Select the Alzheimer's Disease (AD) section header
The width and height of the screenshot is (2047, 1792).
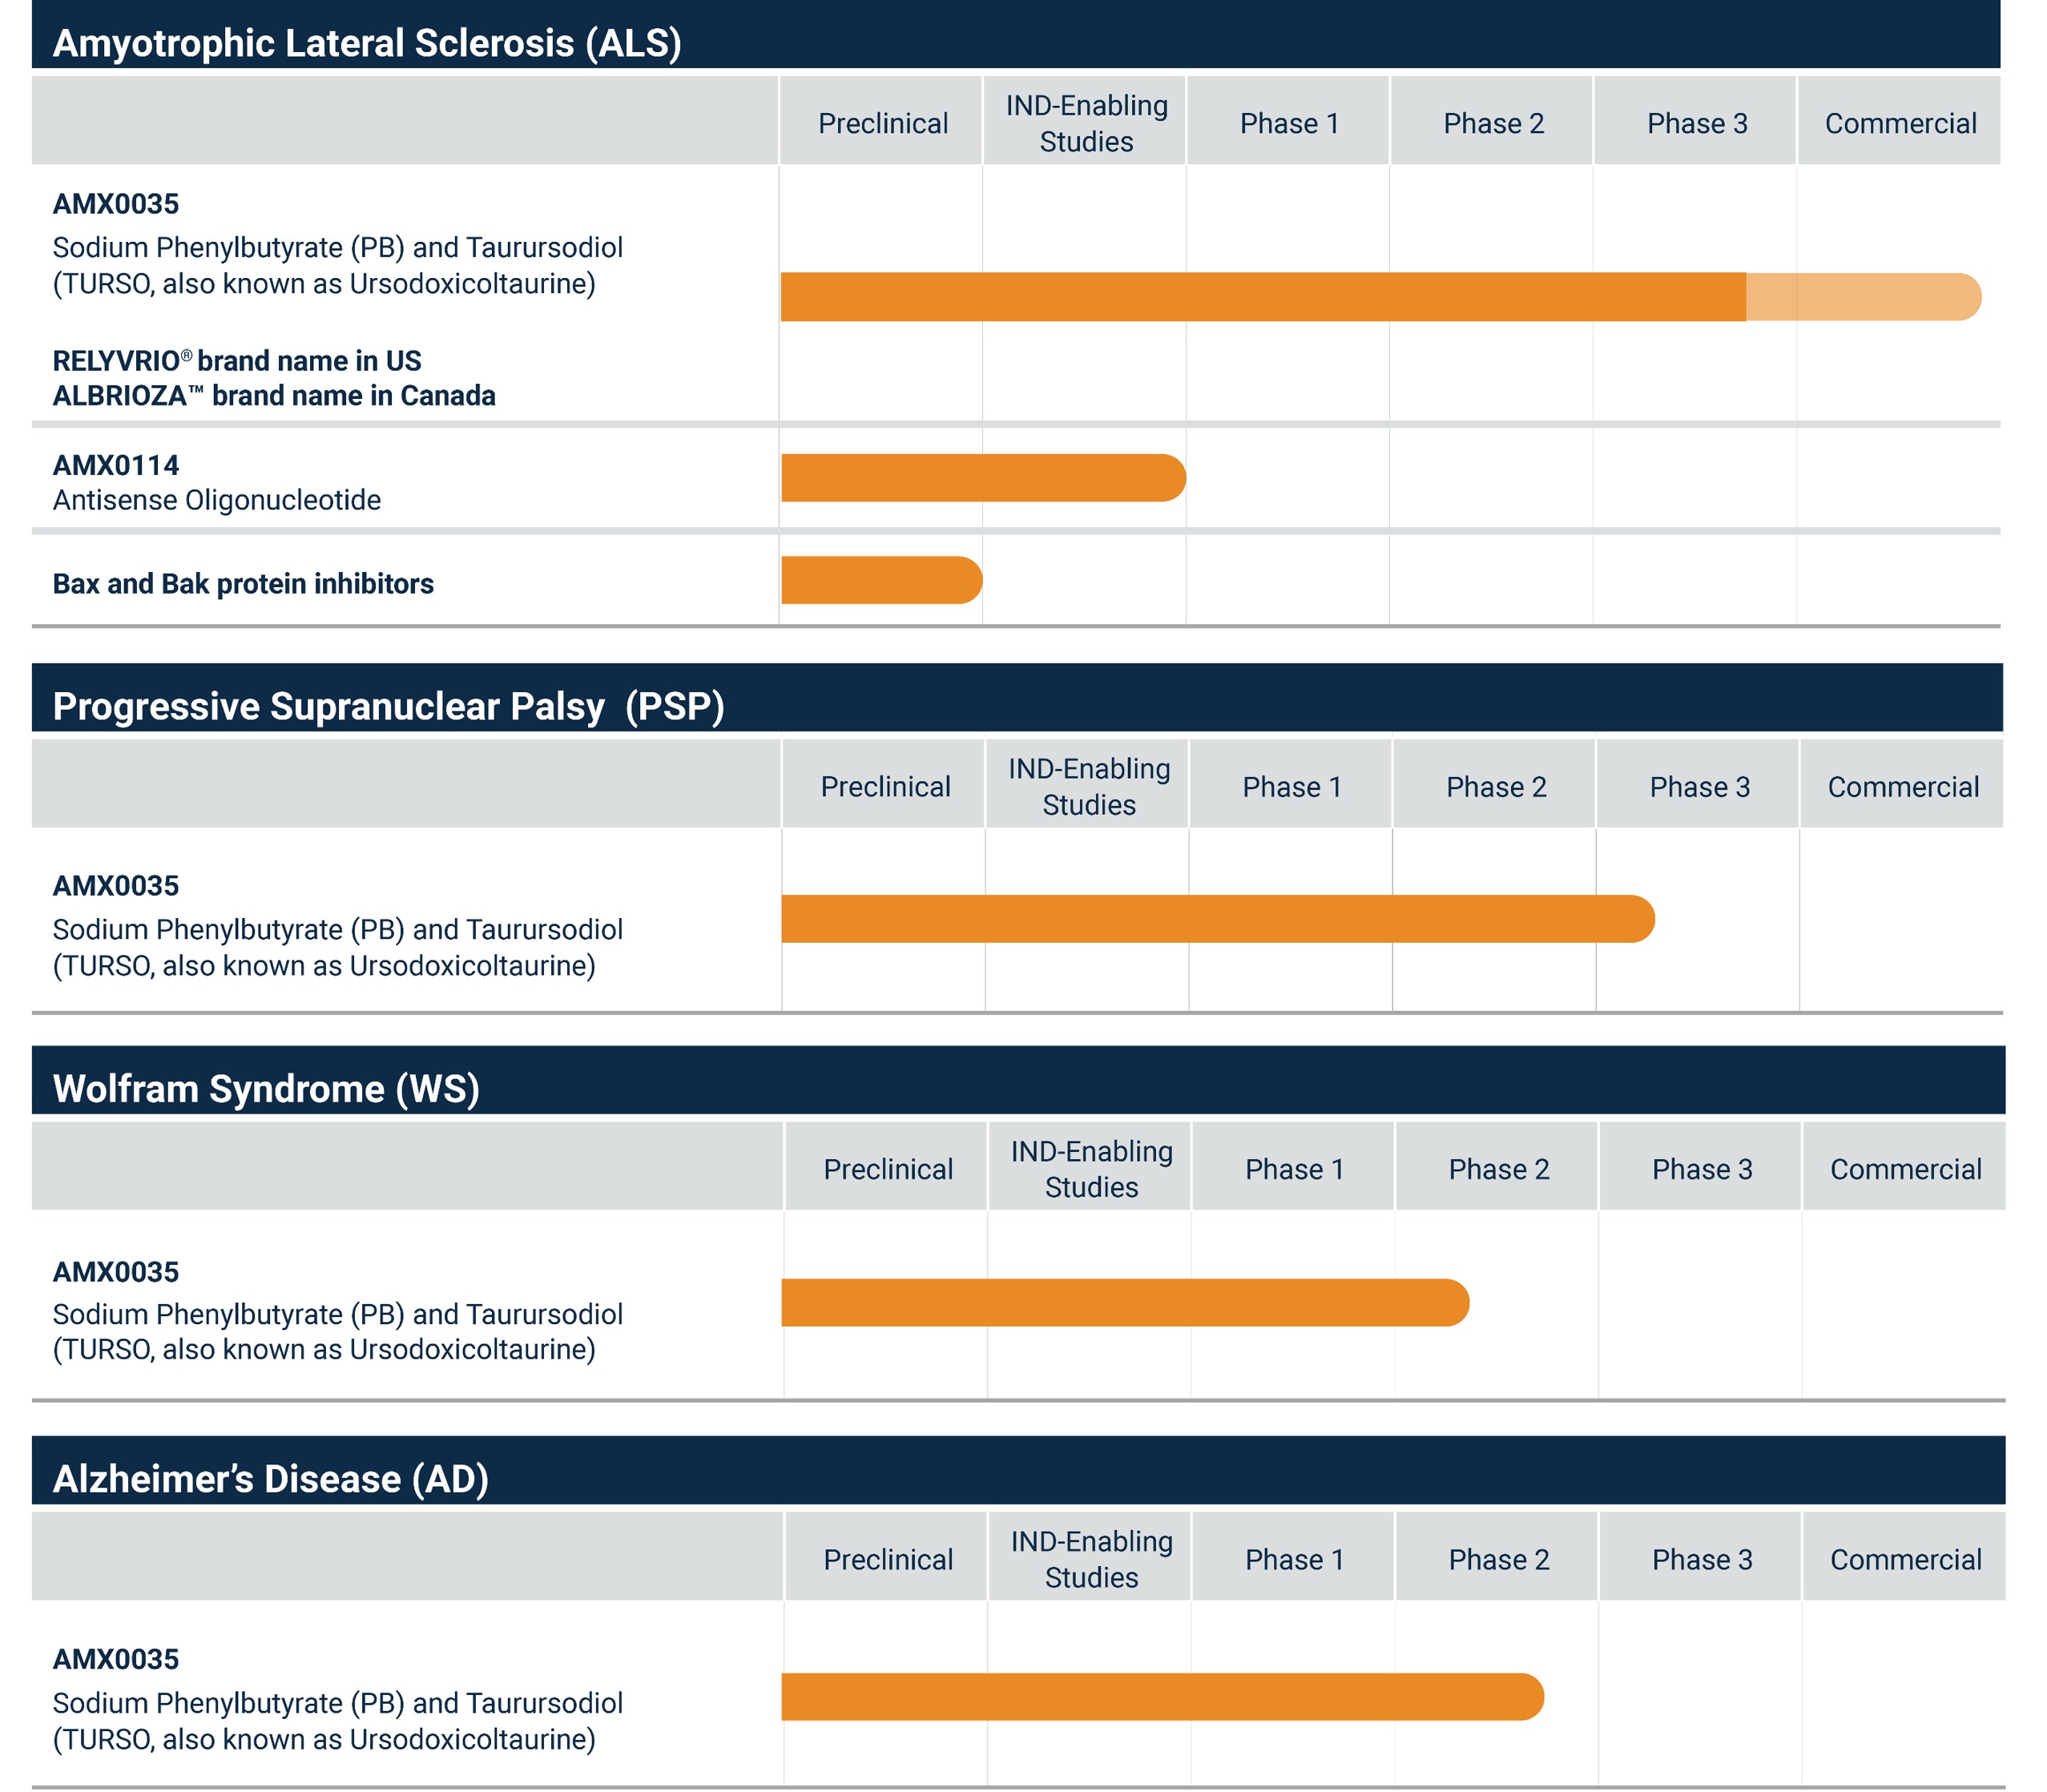(270, 1478)
